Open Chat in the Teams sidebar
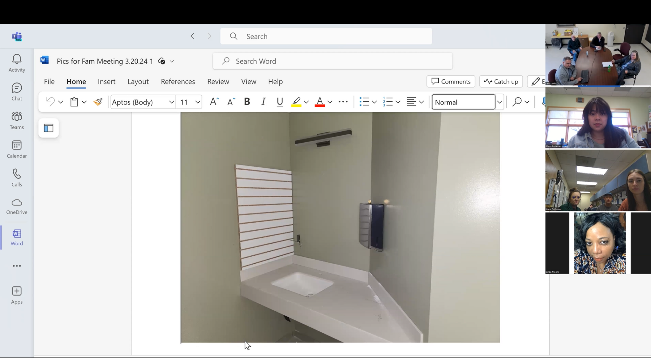The image size is (651, 358). (x=17, y=92)
